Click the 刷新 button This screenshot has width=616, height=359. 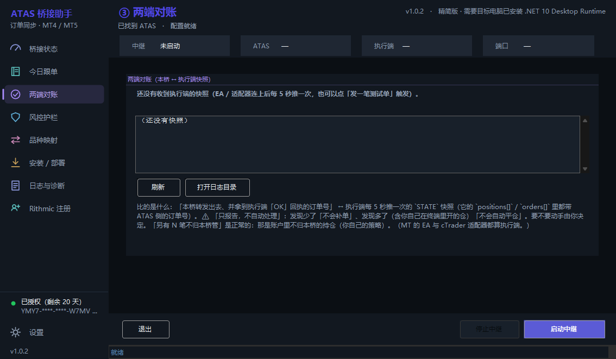(159, 187)
